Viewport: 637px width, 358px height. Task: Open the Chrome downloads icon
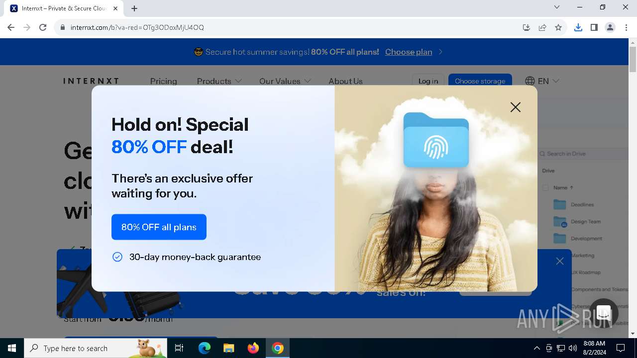pos(578,27)
